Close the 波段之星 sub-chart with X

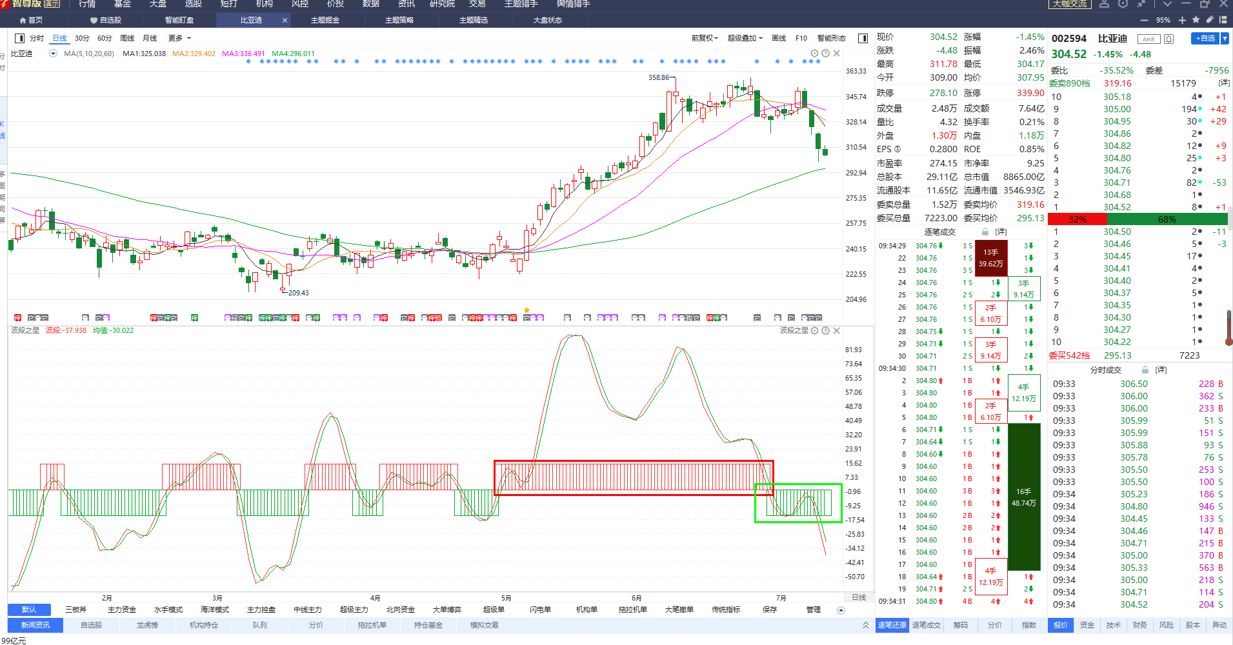pos(837,330)
